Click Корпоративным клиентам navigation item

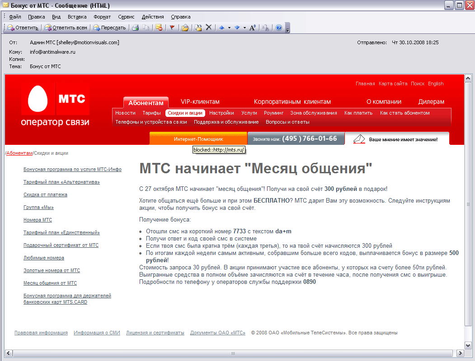292,102
